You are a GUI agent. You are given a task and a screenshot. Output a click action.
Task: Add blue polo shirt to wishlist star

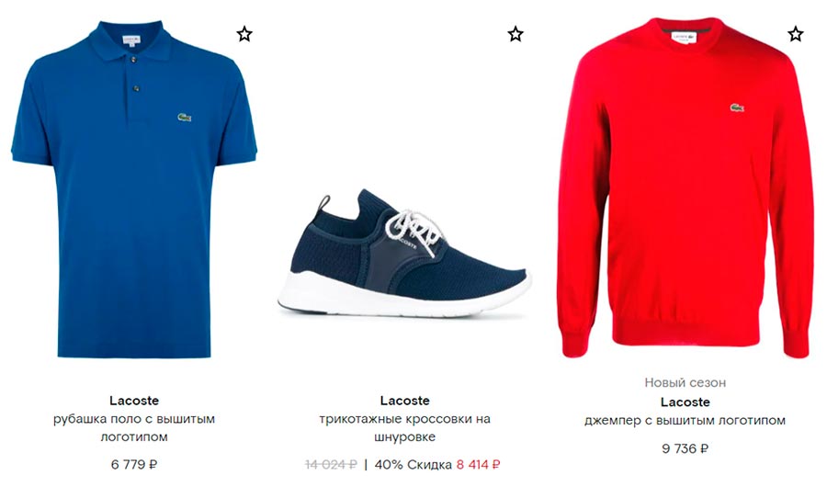[x=244, y=34]
